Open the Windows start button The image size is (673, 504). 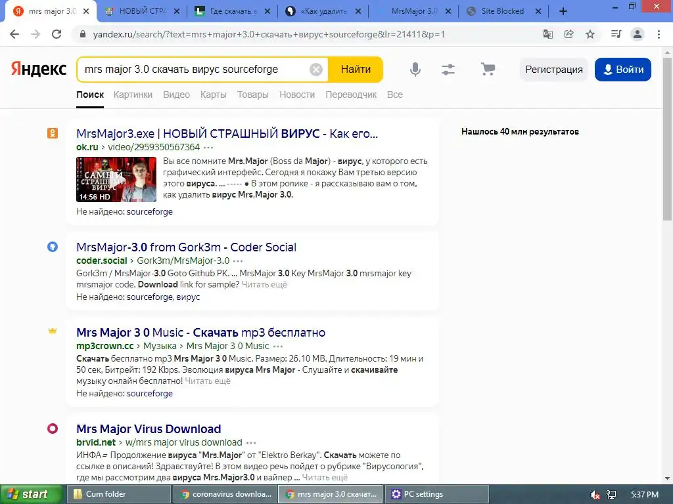pos(31,495)
